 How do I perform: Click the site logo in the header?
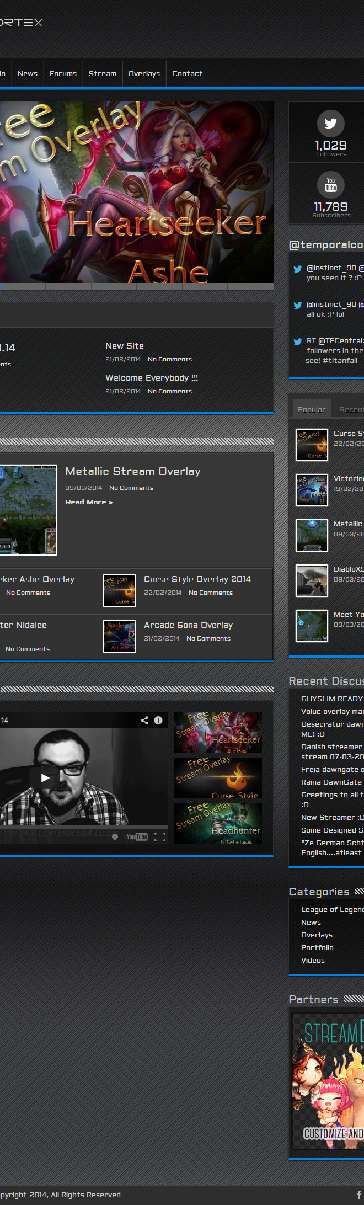[x=21, y=23]
